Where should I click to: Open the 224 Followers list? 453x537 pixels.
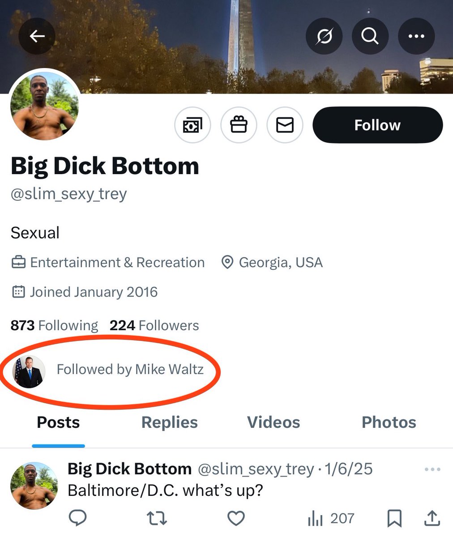coord(154,325)
